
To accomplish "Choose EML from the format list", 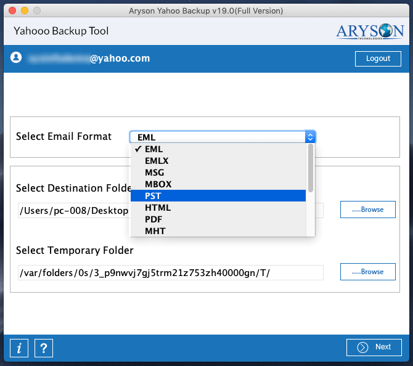I will pyautogui.click(x=218, y=149).
